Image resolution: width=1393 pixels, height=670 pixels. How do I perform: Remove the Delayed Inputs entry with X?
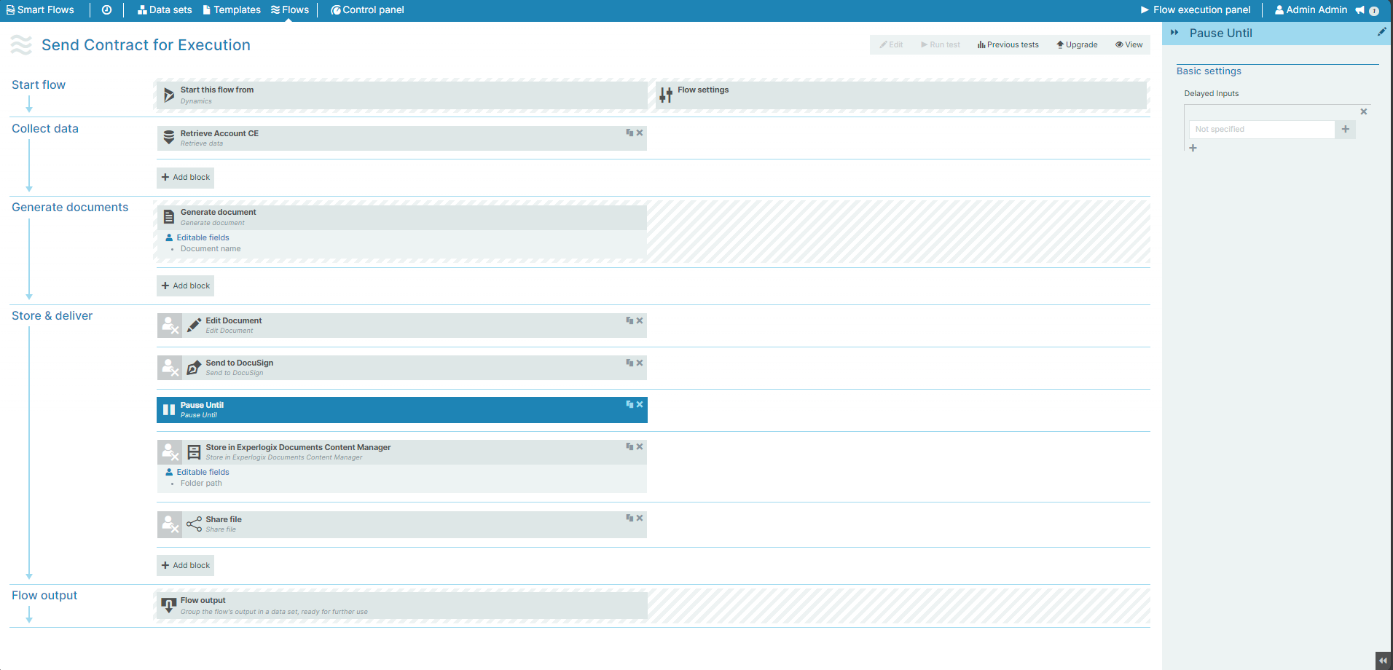pos(1364,111)
